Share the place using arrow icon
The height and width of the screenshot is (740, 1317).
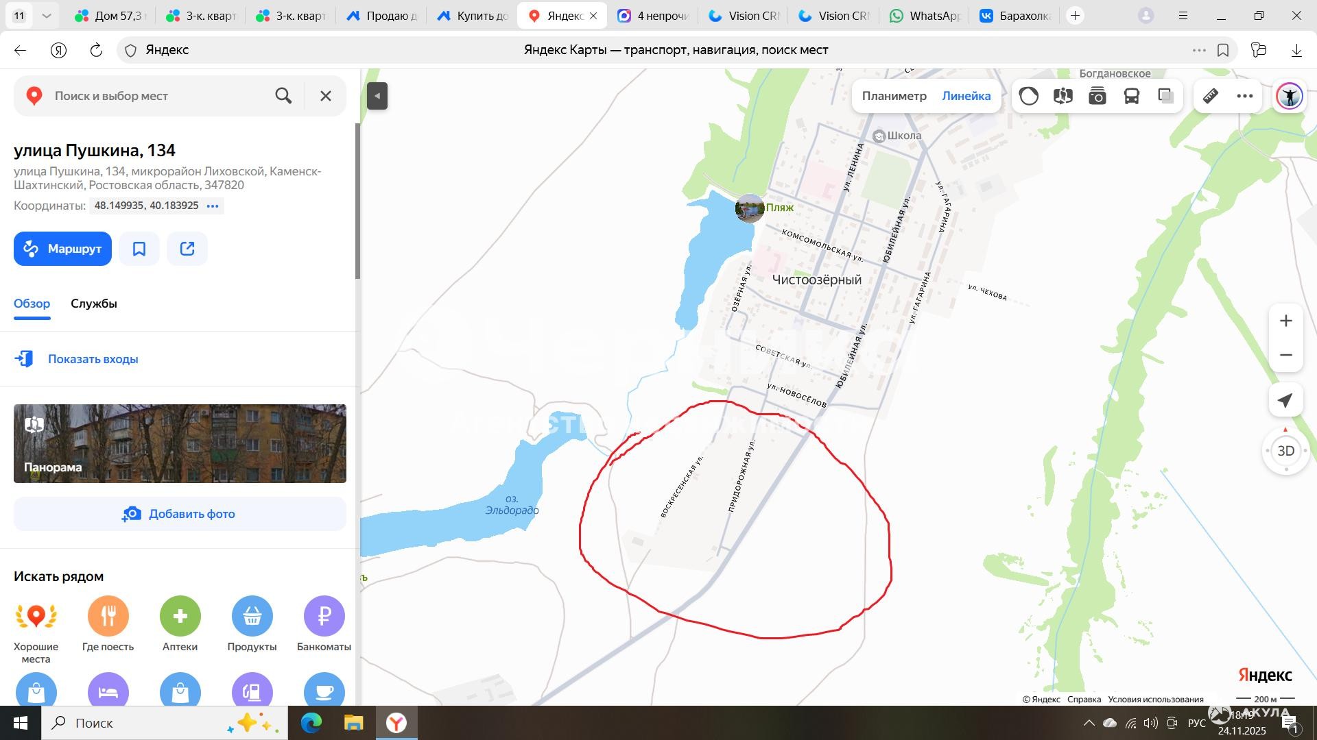(x=187, y=249)
